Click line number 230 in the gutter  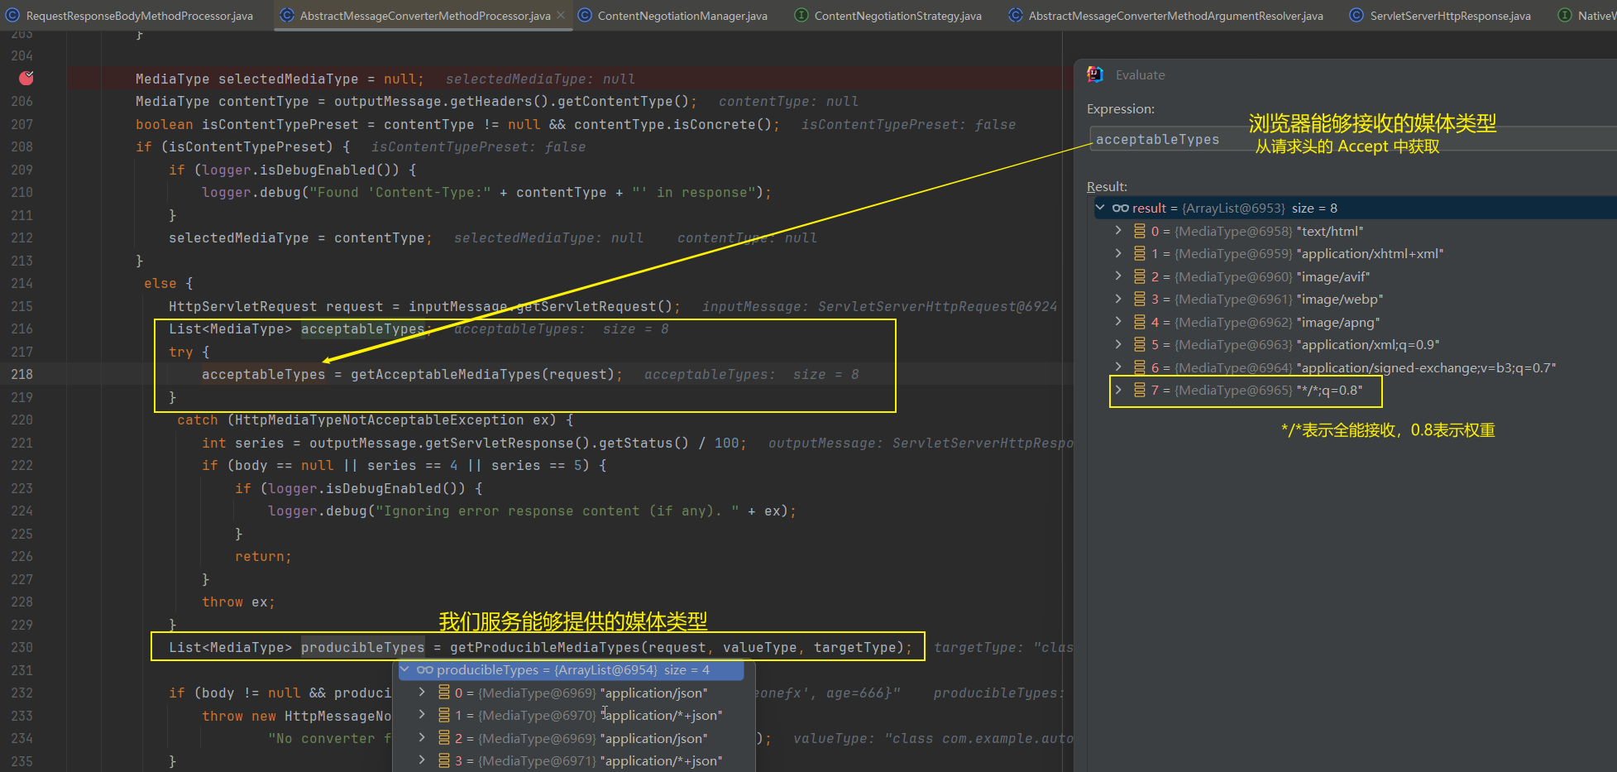coord(22,647)
